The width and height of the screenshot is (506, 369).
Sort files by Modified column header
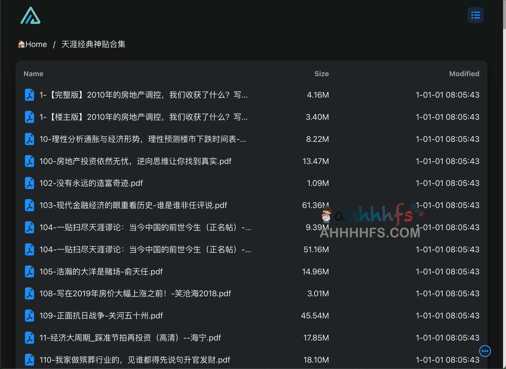tap(464, 74)
